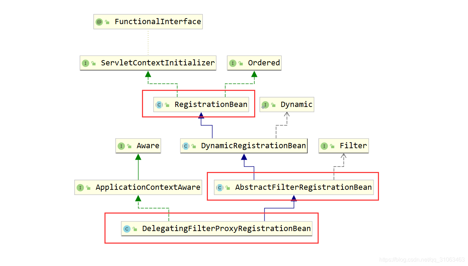
Task: Click the green lock icon on FunctionalInterface
Action: [x=107, y=22]
